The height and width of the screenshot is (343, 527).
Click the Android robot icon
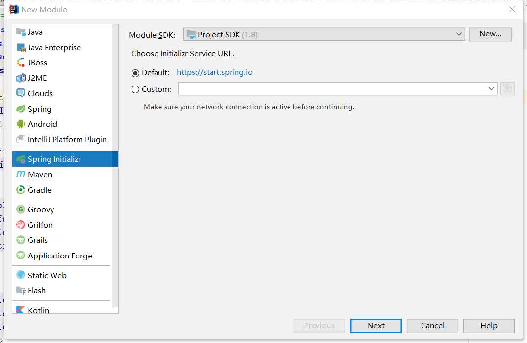(x=21, y=124)
